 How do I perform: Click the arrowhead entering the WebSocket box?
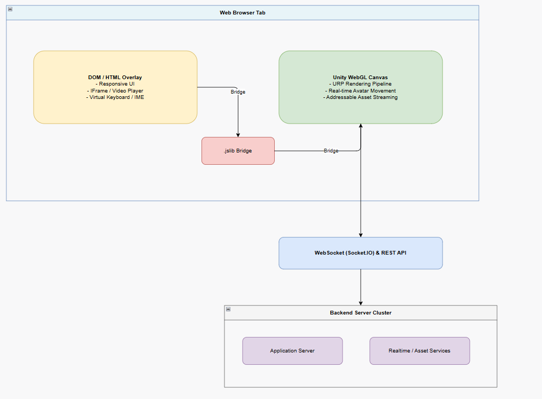pos(360,235)
